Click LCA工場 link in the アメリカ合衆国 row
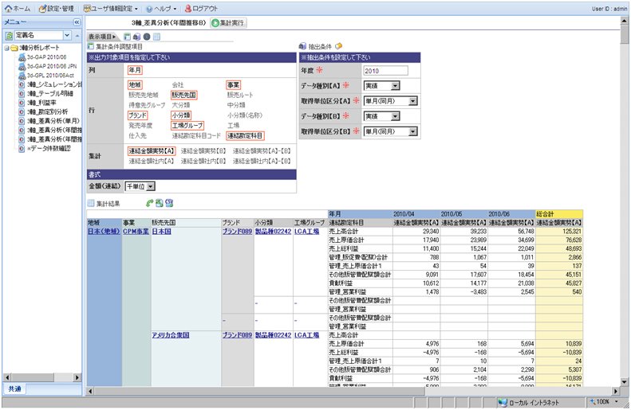This screenshot has width=631, height=410. point(306,335)
